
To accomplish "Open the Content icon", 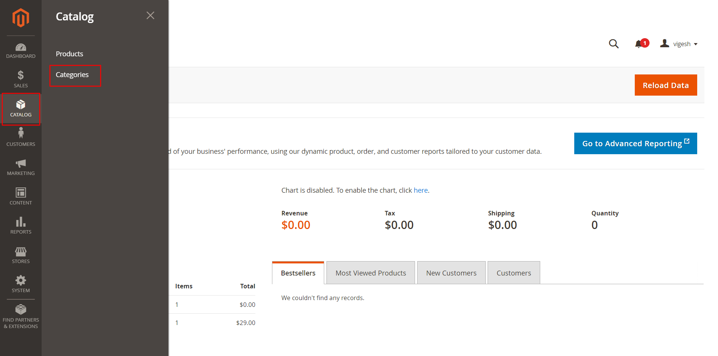I will coord(21,193).
